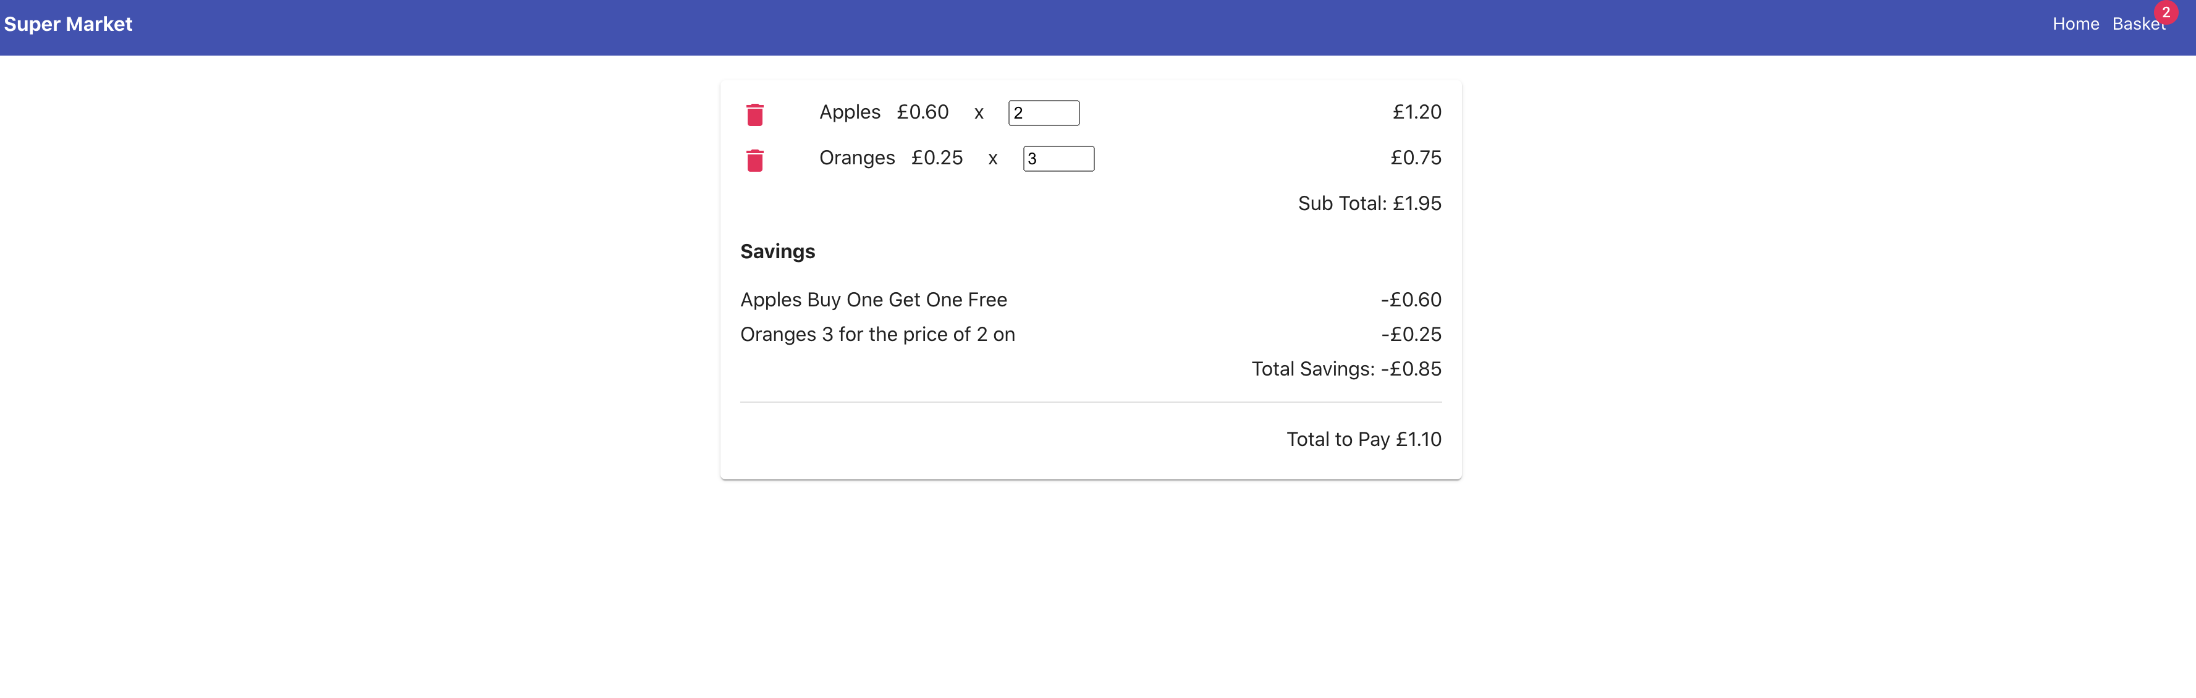Delete Apples from the basket
This screenshot has width=2196, height=698.
754,114
